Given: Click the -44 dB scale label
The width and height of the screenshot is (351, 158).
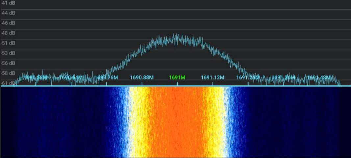Looking at the screenshot, I should pyautogui.click(x=8, y=13).
